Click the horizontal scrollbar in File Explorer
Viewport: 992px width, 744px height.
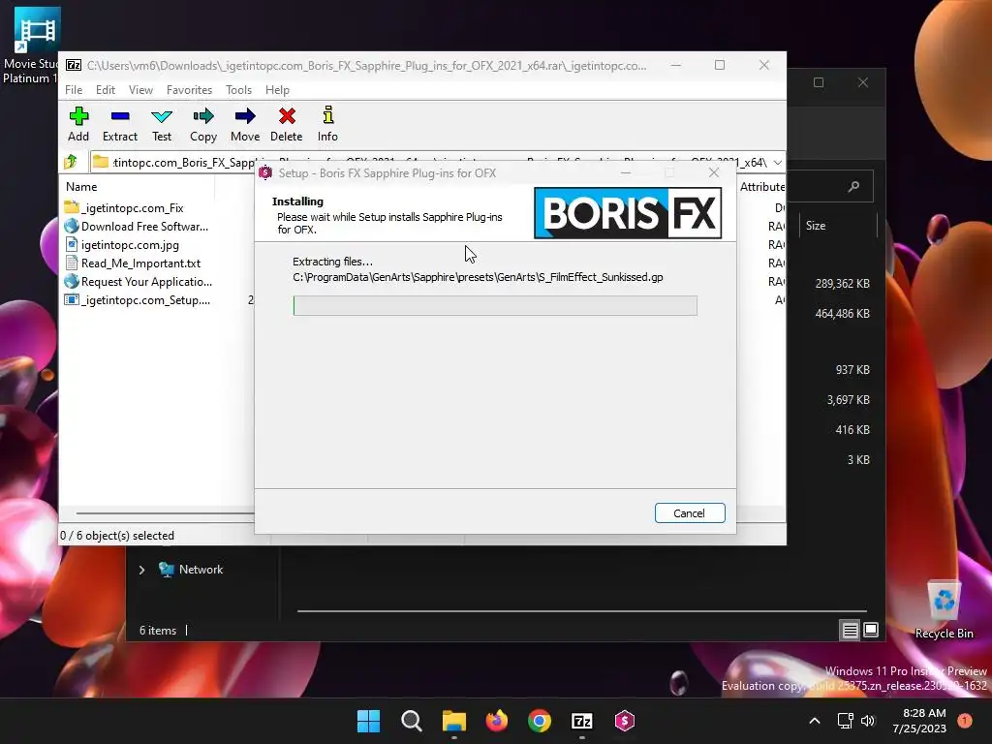(x=581, y=611)
